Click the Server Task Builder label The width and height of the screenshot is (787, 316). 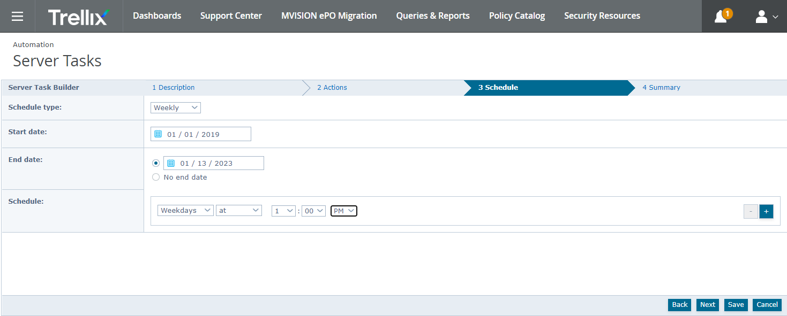[x=44, y=88]
